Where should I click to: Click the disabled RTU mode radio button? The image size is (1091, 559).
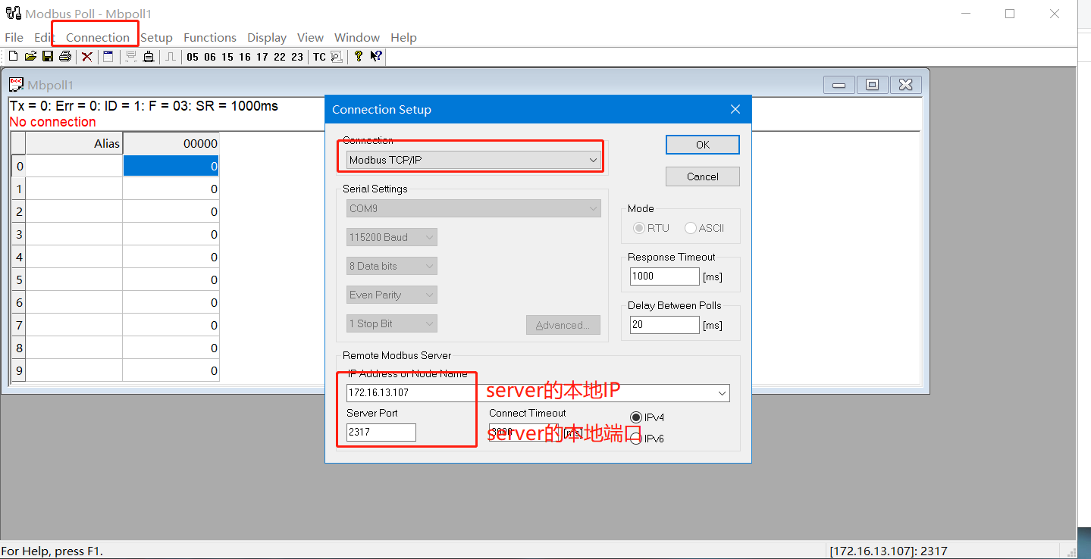[x=639, y=228]
